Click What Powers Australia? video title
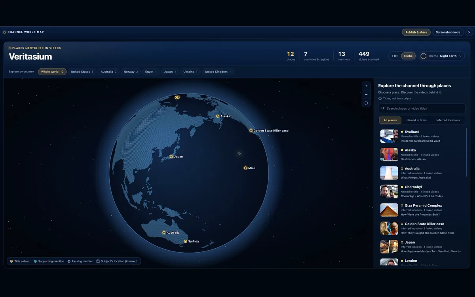 (416, 178)
